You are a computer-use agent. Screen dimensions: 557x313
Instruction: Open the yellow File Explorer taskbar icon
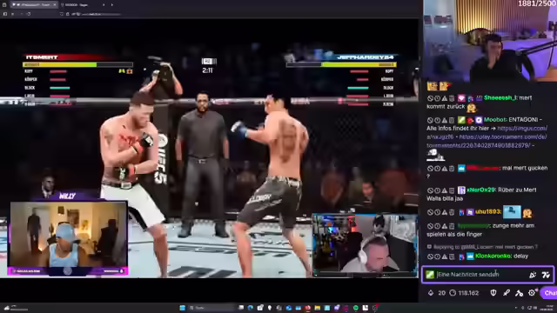pyautogui.click(x=317, y=308)
